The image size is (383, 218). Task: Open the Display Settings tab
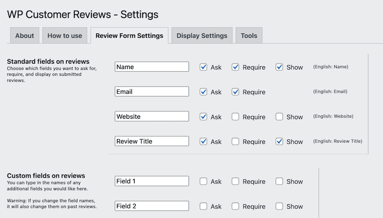click(x=202, y=36)
